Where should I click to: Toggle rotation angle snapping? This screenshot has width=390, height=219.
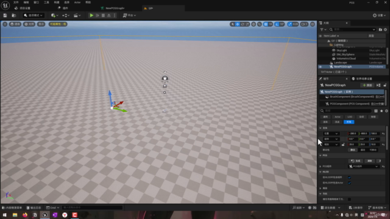coord(277,24)
